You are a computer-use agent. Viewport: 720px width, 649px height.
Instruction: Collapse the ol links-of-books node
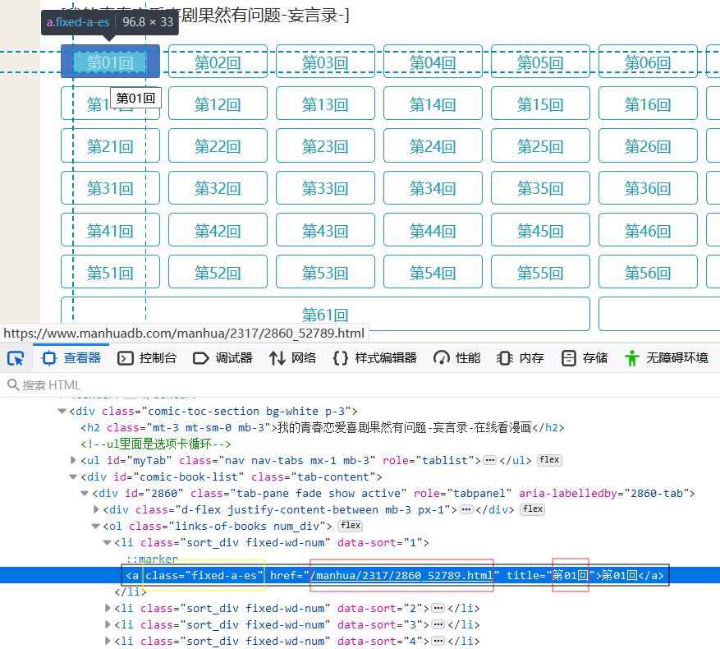96,526
